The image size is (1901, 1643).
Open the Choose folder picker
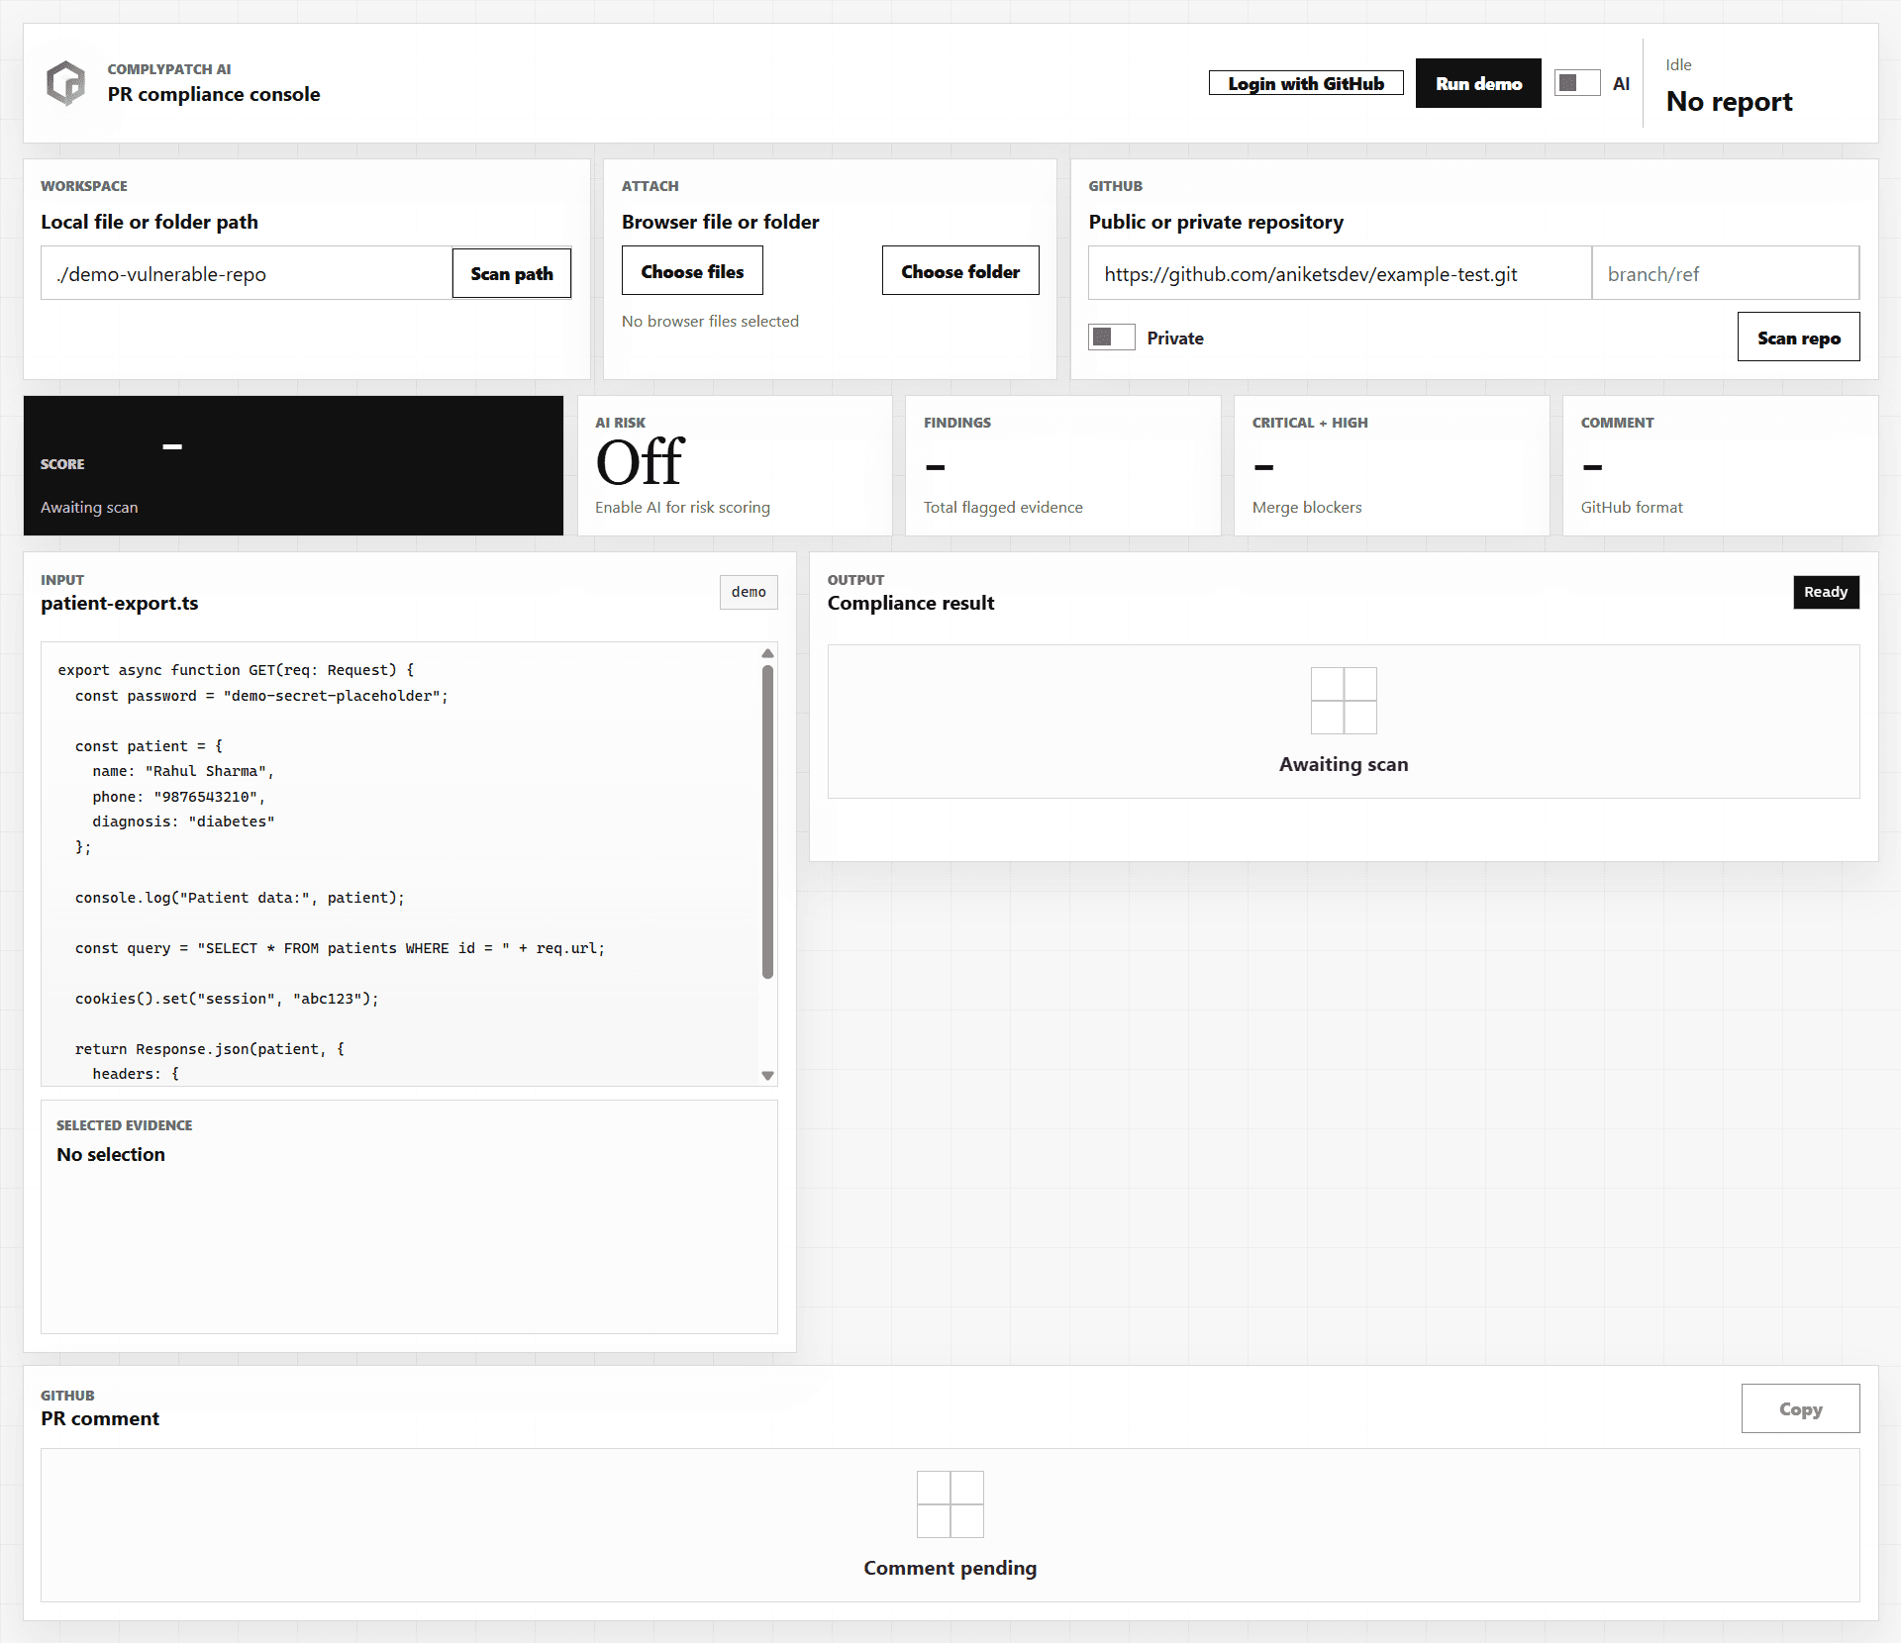[x=960, y=270]
